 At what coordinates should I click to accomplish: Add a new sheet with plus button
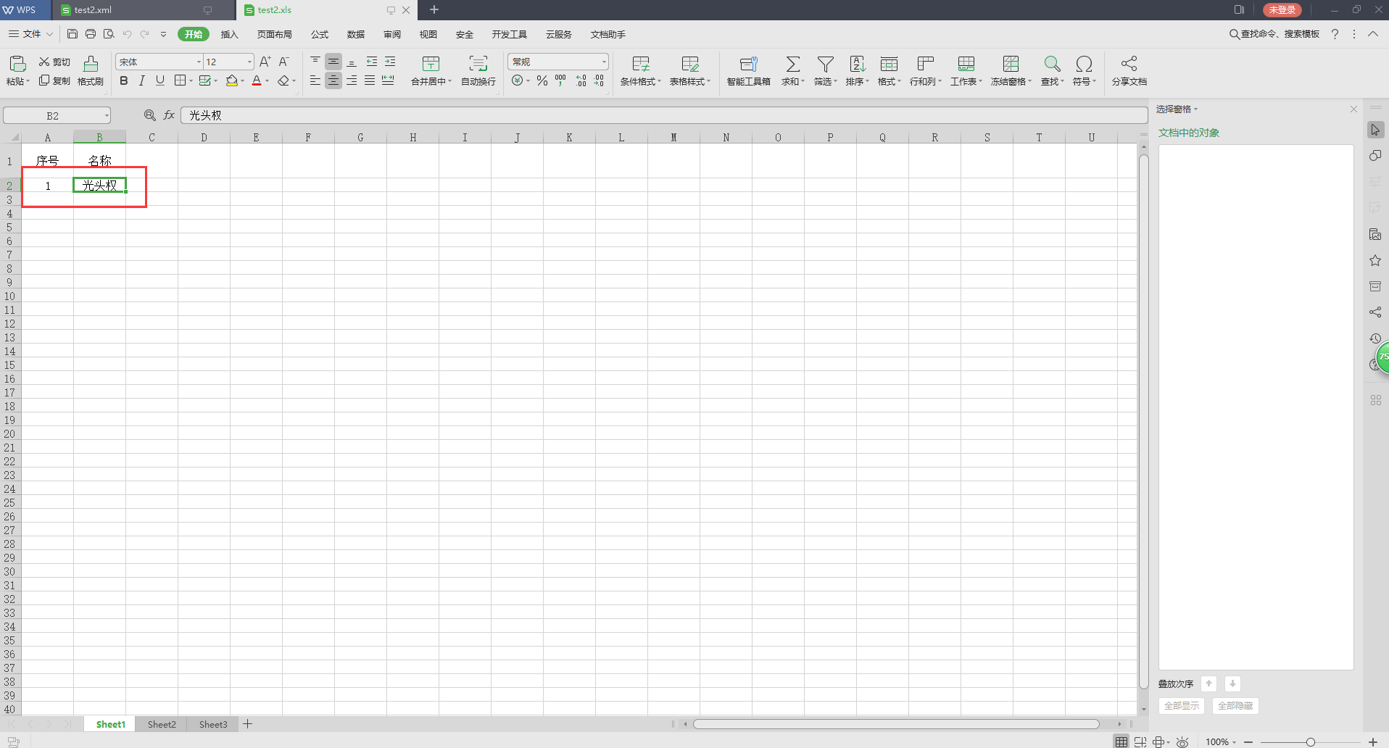(x=248, y=724)
